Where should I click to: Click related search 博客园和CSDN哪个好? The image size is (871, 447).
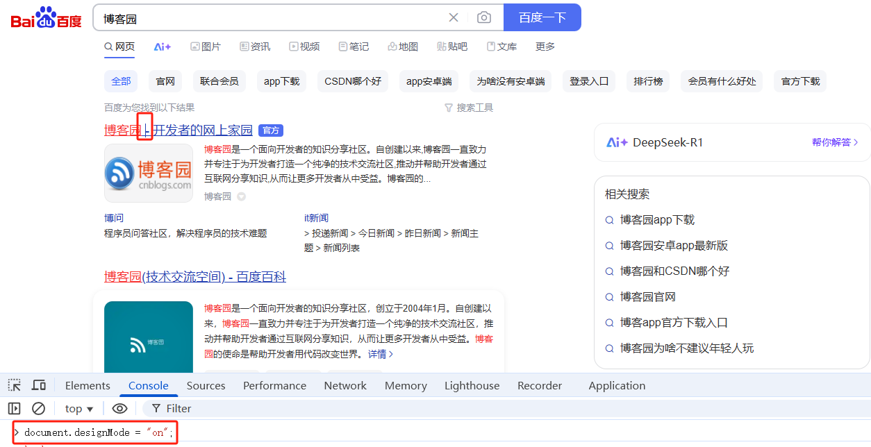(675, 271)
